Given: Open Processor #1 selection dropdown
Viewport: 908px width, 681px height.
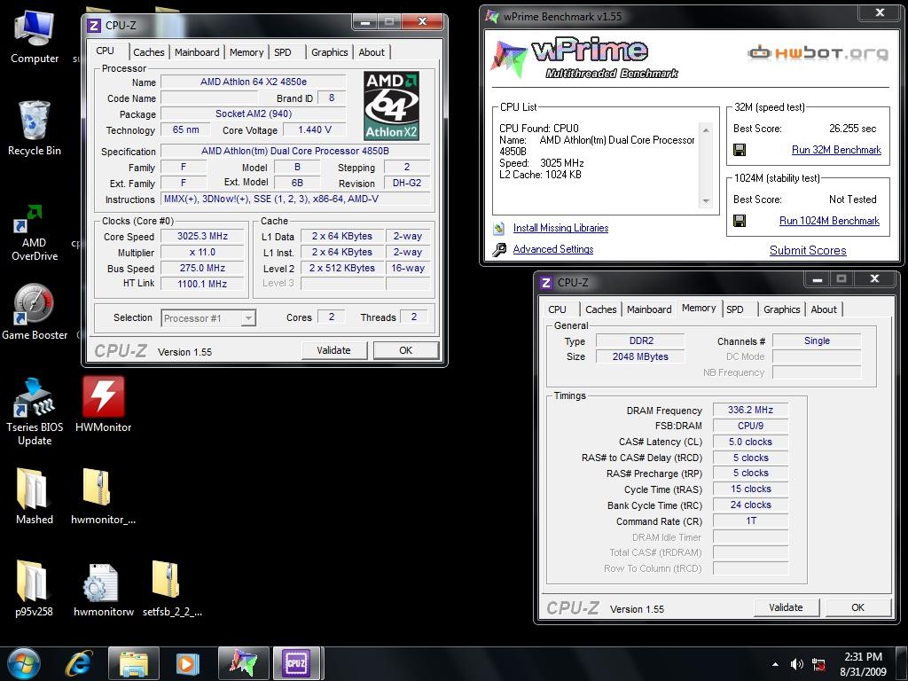Looking at the screenshot, I should click(x=208, y=318).
